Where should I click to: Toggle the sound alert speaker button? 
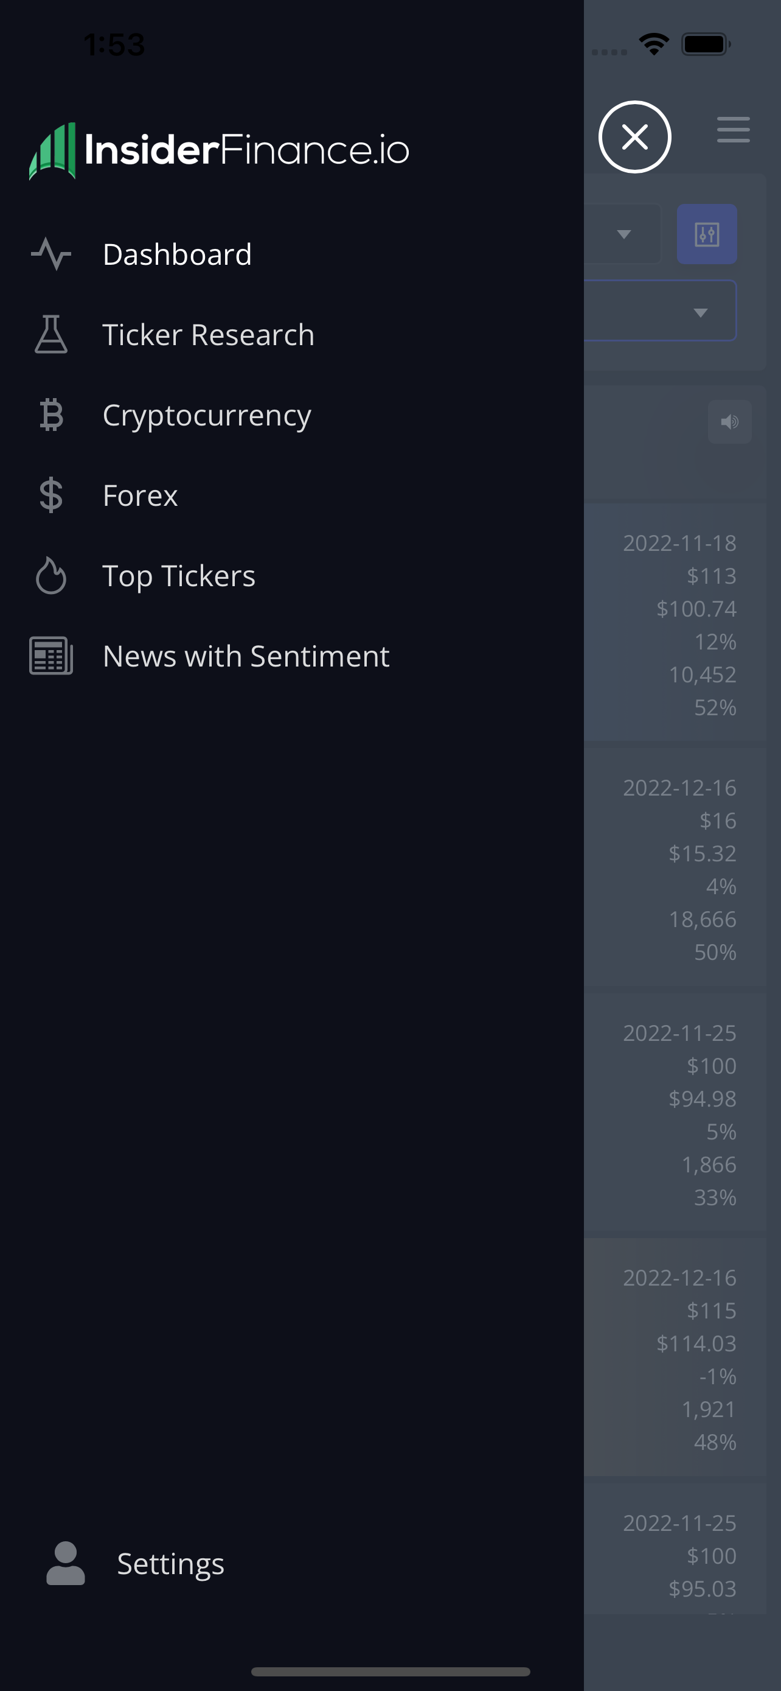[730, 421]
